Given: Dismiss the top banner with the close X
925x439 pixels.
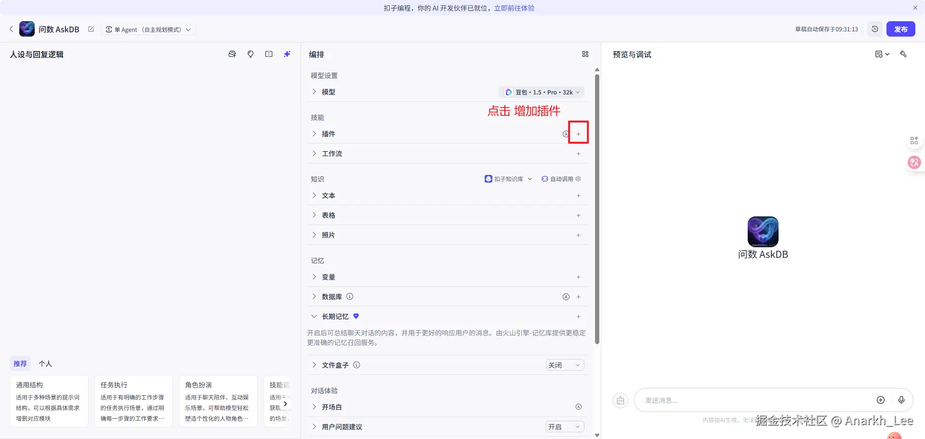Looking at the screenshot, I should [915, 8].
